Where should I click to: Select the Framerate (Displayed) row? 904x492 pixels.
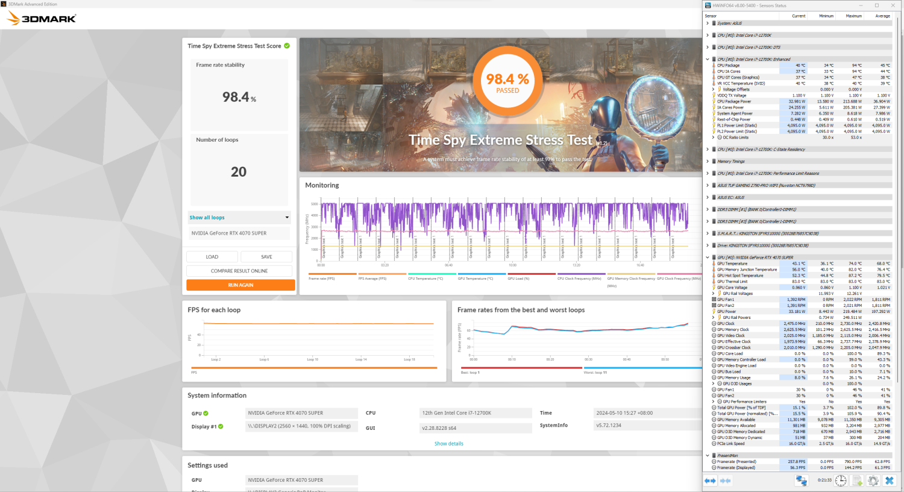coord(802,468)
